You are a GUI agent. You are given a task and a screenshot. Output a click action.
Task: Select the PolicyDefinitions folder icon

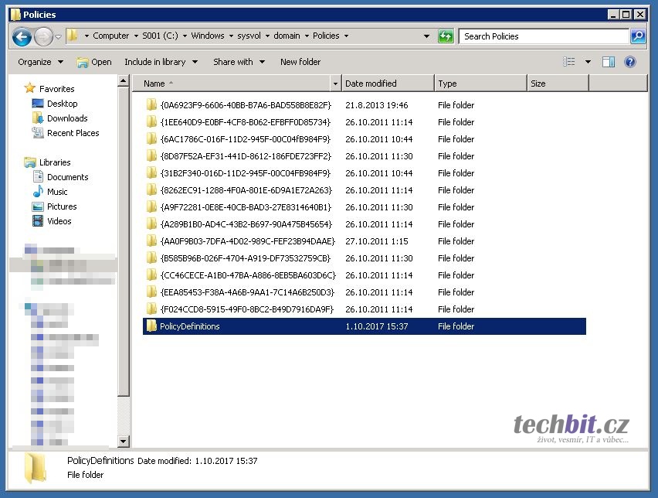151,326
